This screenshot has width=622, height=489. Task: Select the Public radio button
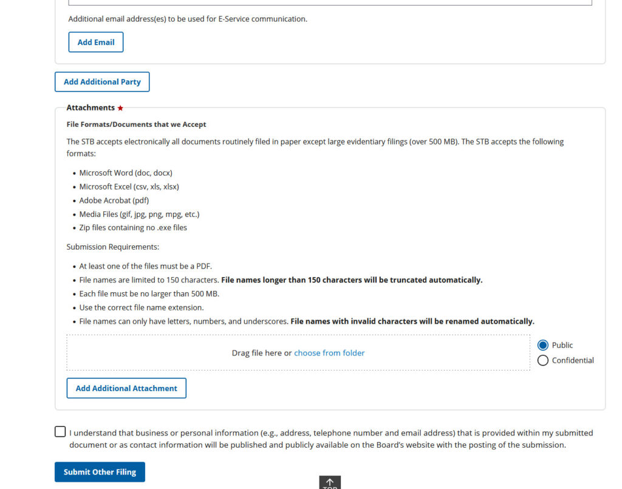(543, 345)
